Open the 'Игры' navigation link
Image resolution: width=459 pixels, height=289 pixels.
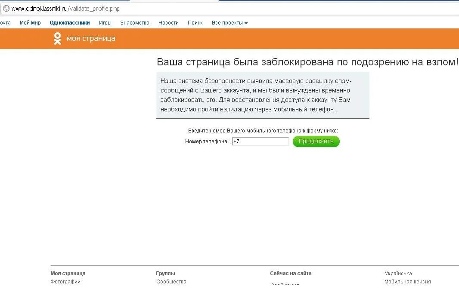pos(105,23)
